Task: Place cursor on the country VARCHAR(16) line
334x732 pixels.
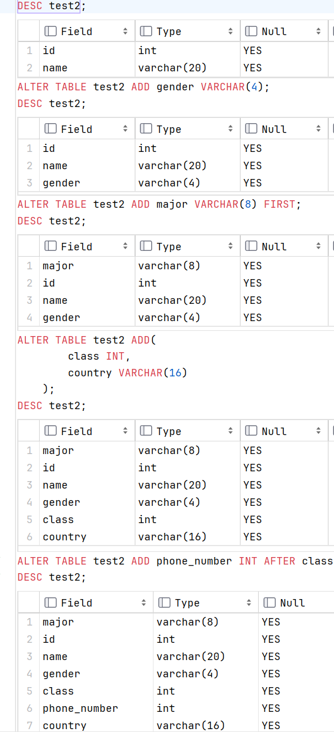Action: coord(128,373)
